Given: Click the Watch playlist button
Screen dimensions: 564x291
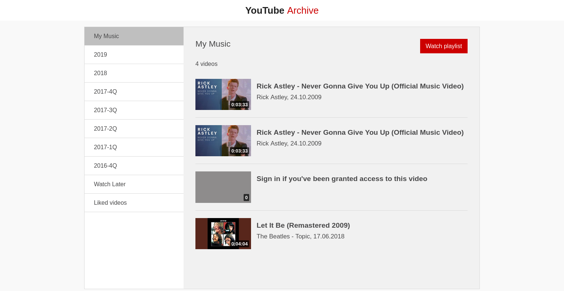Looking at the screenshot, I should [x=443, y=46].
